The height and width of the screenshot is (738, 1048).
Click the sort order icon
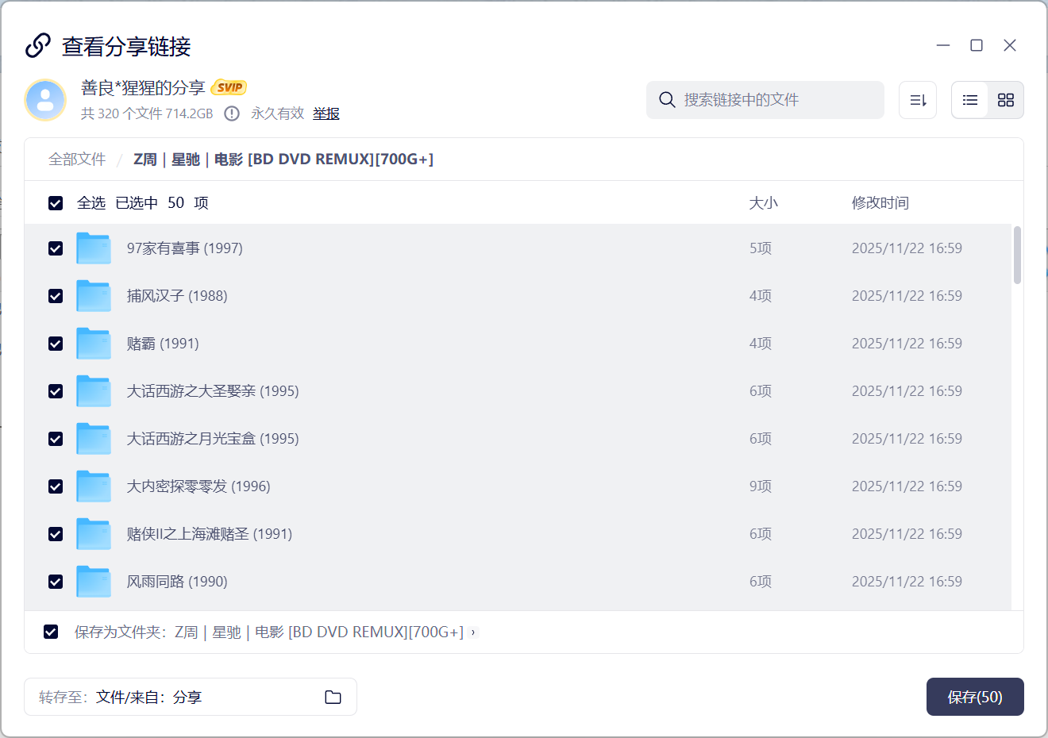point(918,100)
